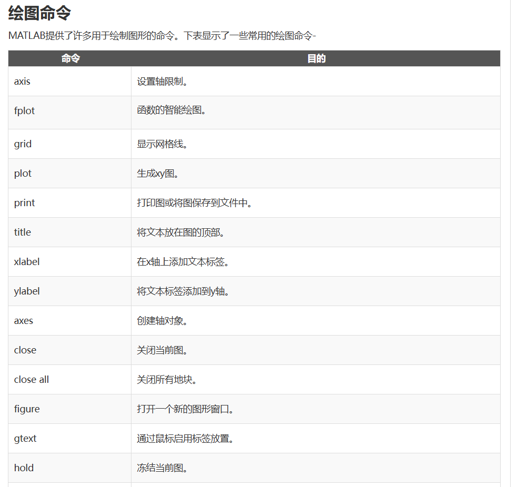The height and width of the screenshot is (487, 517).
Task: Select the close command cell
Action: [70, 350]
